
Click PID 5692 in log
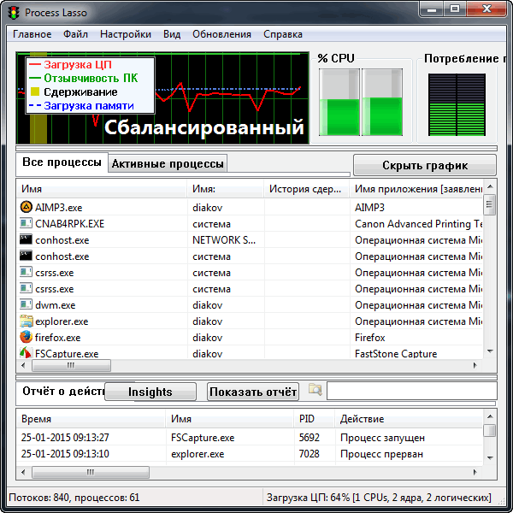coord(309,438)
